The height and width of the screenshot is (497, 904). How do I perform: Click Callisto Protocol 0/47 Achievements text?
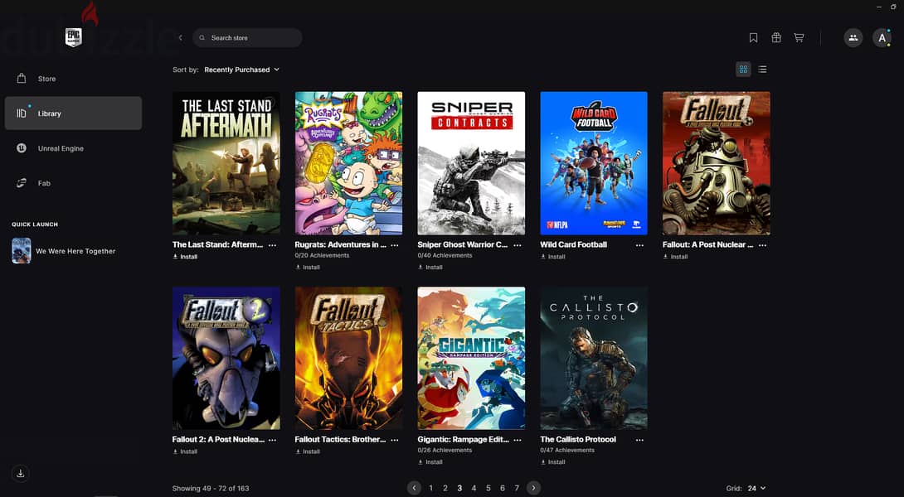[567, 451]
